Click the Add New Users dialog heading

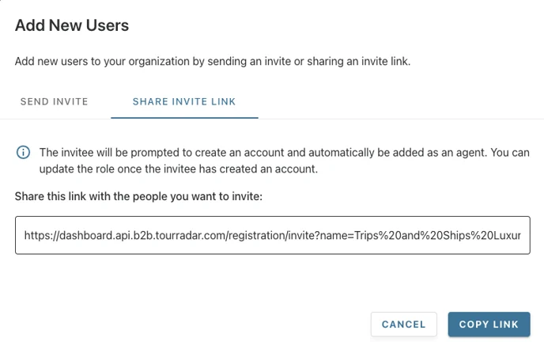coord(72,25)
